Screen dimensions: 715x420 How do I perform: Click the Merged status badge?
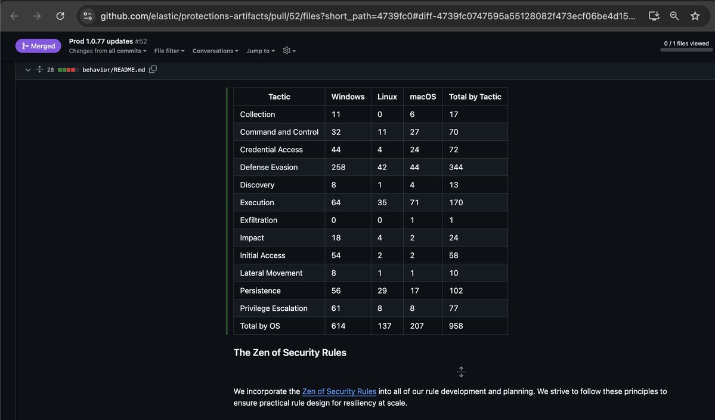pos(38,45)
